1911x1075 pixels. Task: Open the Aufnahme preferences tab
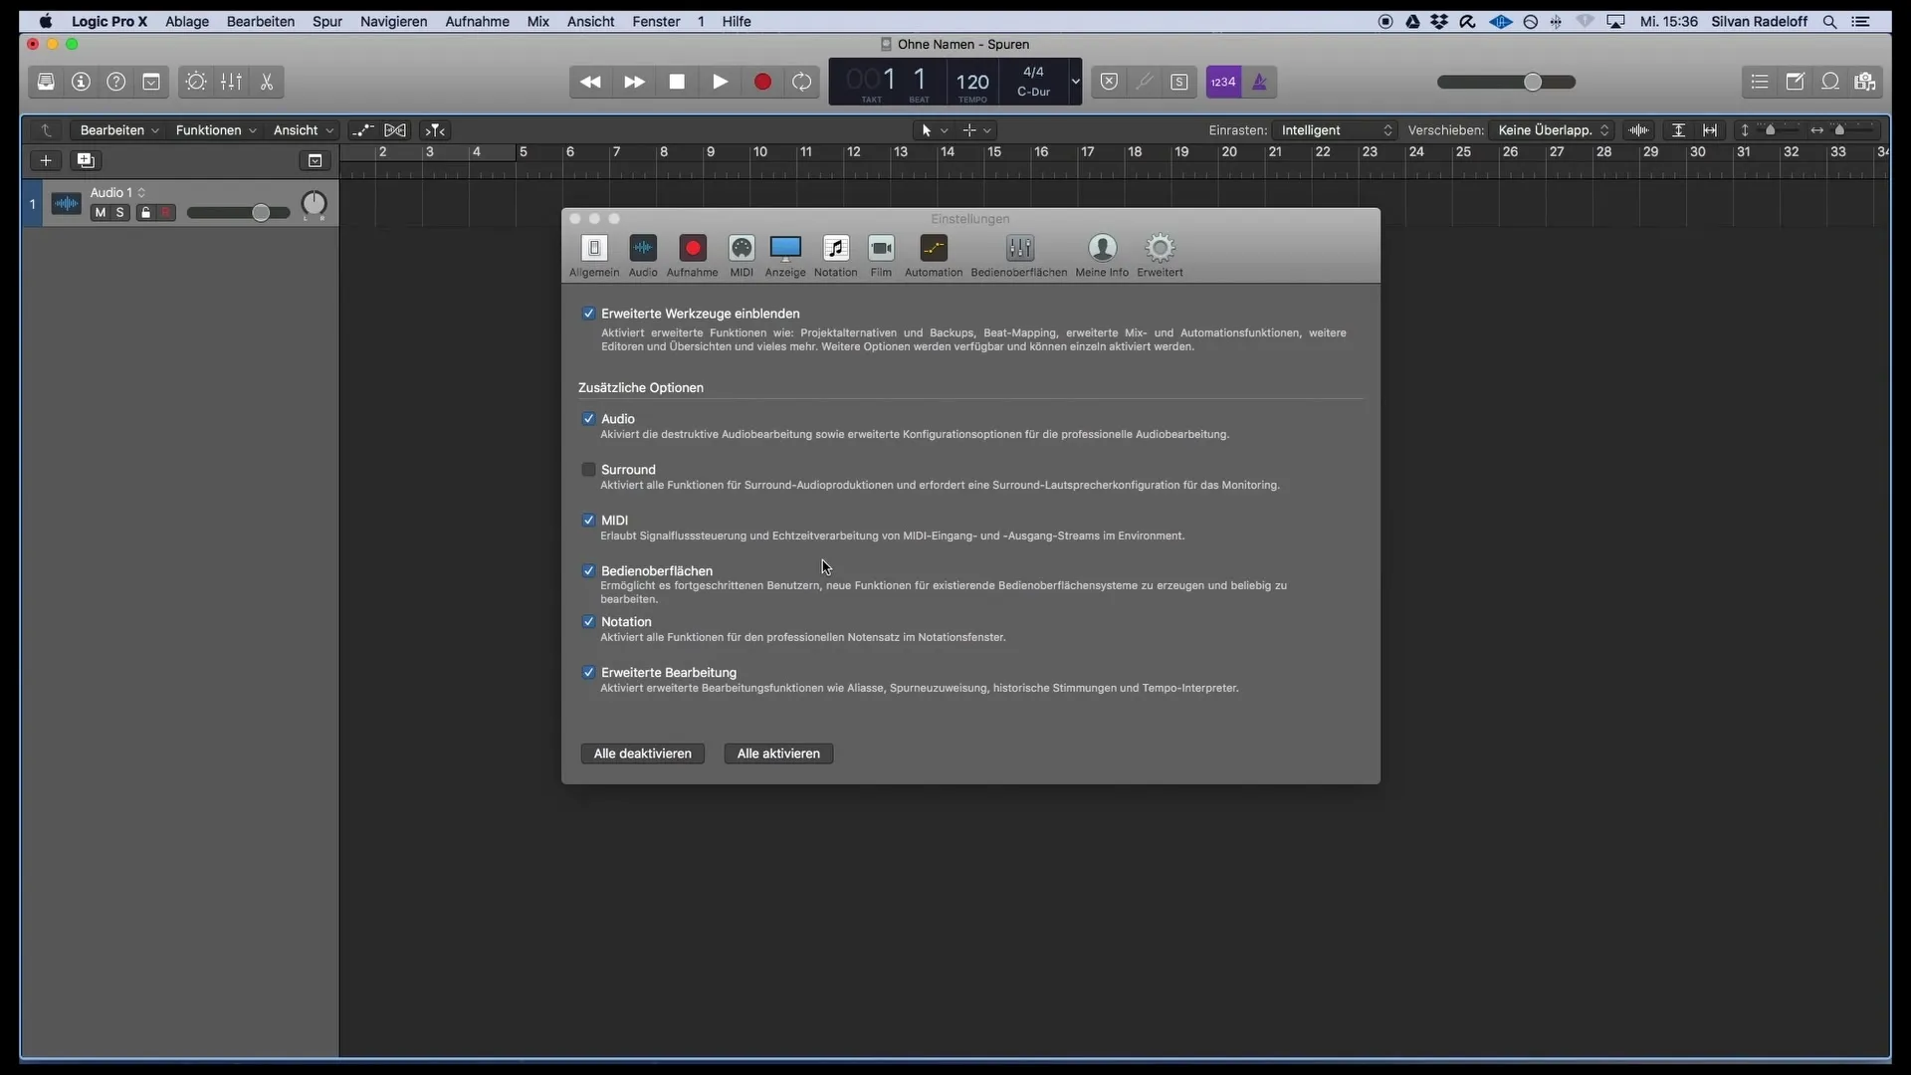[693, 256]
